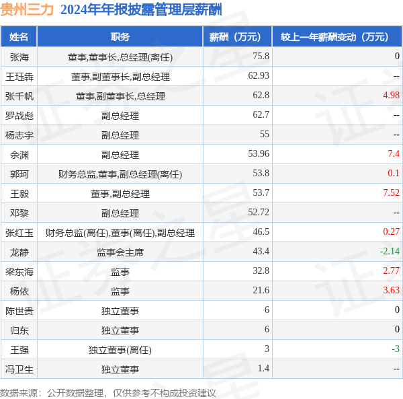Viewport: 403px width, 399px height.
Task: Click the title 董事,副董事长,总经理
Action: 120,96
